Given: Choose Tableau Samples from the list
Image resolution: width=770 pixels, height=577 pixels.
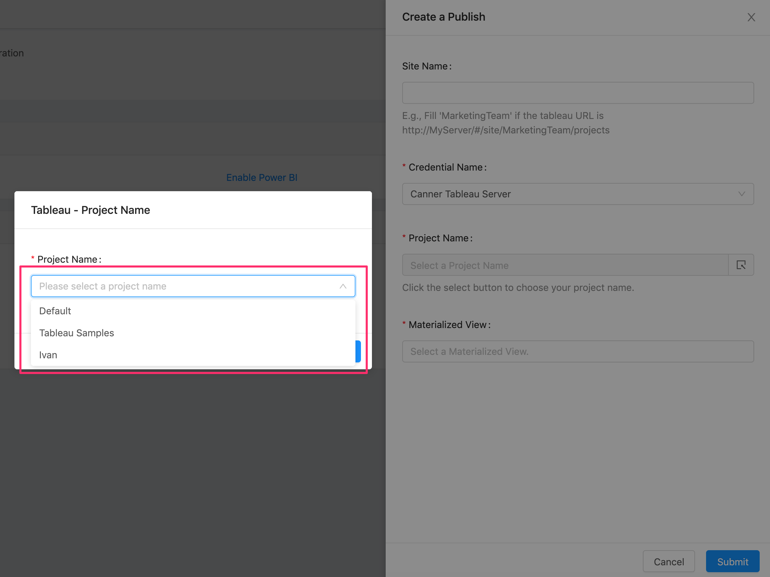Looking at the screenshot, I should (x=193, y=333).
